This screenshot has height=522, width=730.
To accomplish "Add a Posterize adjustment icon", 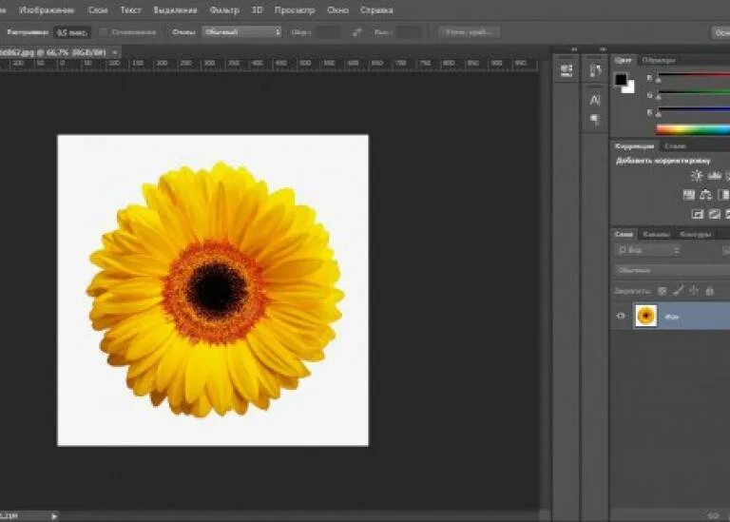I will [x=715, y=214].
